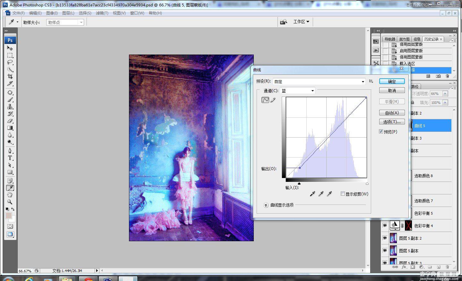Uncheck the Preview (预览) checkbox
Viewport: 462px width, 281px height.
pyautogui.click(x=381, y=132)
